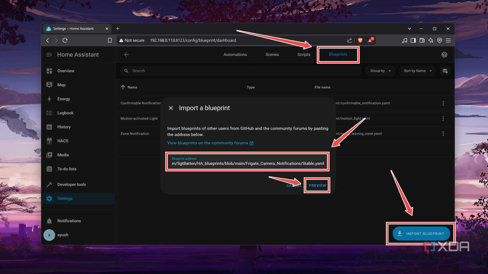Switch to the Scenes tab

click(272, 54)
